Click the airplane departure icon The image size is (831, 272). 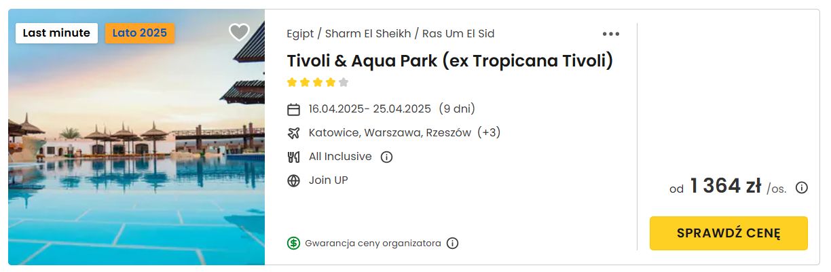click(293, 133)
